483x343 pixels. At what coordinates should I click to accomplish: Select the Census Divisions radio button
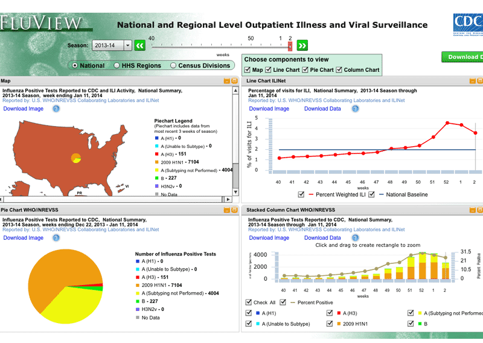point(173,66)
